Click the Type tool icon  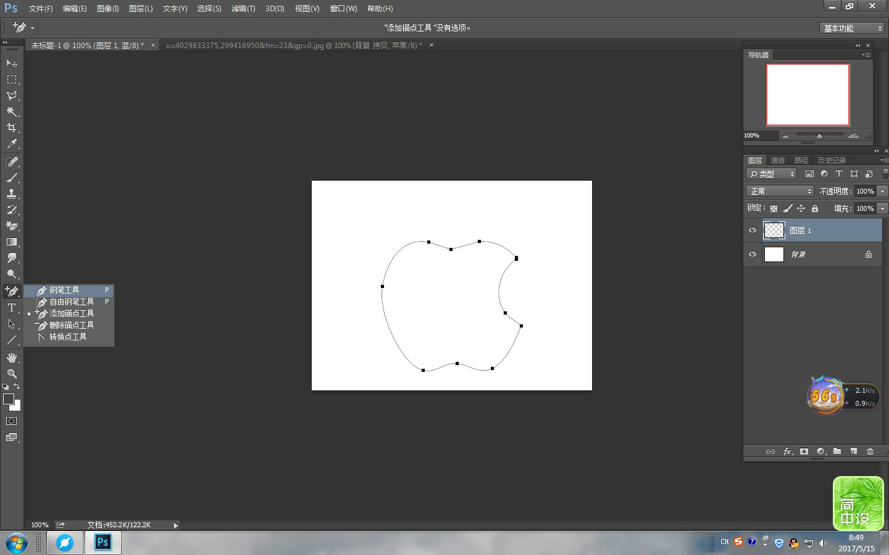tap(12, 308)
